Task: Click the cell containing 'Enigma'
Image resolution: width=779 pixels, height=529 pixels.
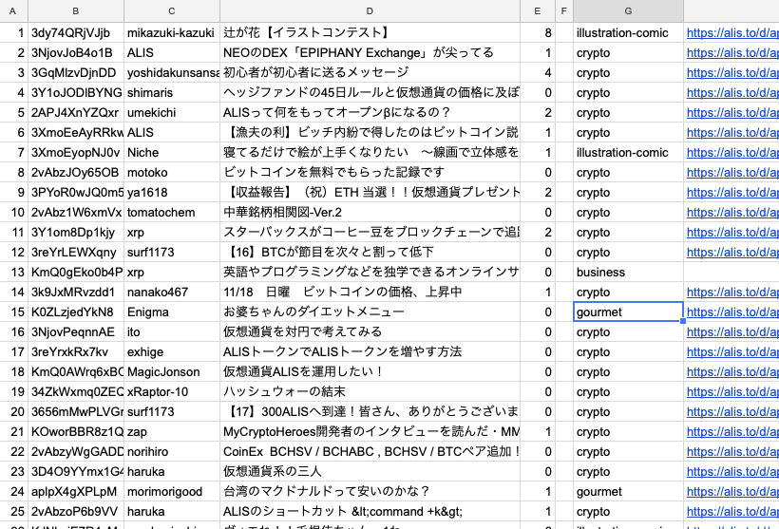Action: click(171, 312)
